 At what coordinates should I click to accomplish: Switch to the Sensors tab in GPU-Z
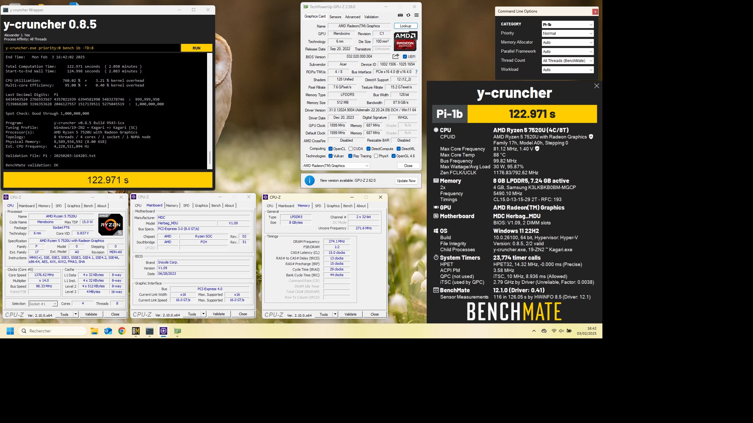[x=335, y=17]
